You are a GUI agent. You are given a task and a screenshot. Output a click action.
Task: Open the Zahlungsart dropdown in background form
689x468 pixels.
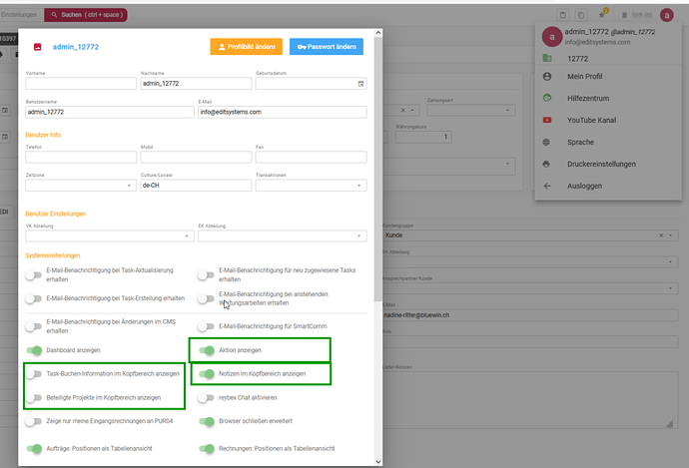(x=470, y=110)
